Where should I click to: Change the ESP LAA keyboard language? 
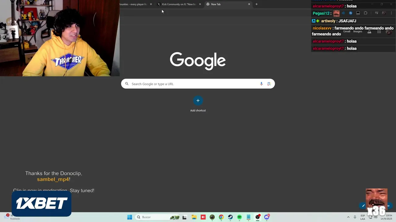[363, 217]
